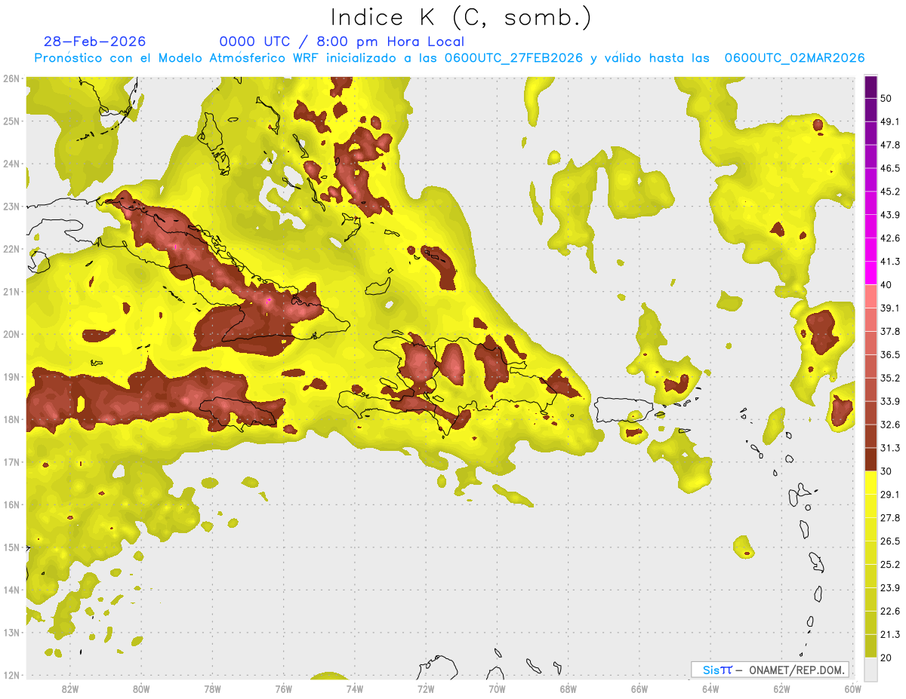Screen dimensions: 906x699
Task: Click the colorbar label "29.1"
Action: [x=890, y=495]
